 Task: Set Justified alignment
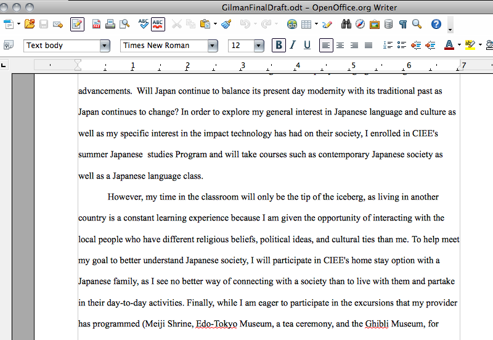click(x=369, y=46)
